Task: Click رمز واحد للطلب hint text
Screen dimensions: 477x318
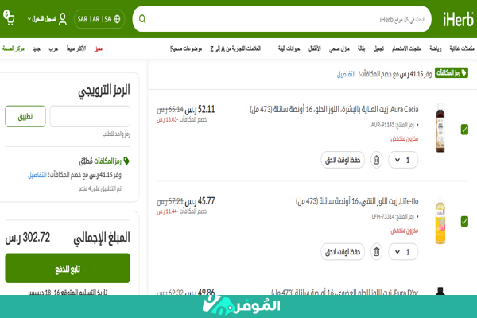Action: 116,134
